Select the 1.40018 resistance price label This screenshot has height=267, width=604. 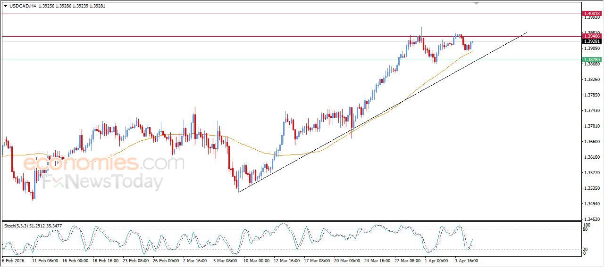click(x=591, y=14)
